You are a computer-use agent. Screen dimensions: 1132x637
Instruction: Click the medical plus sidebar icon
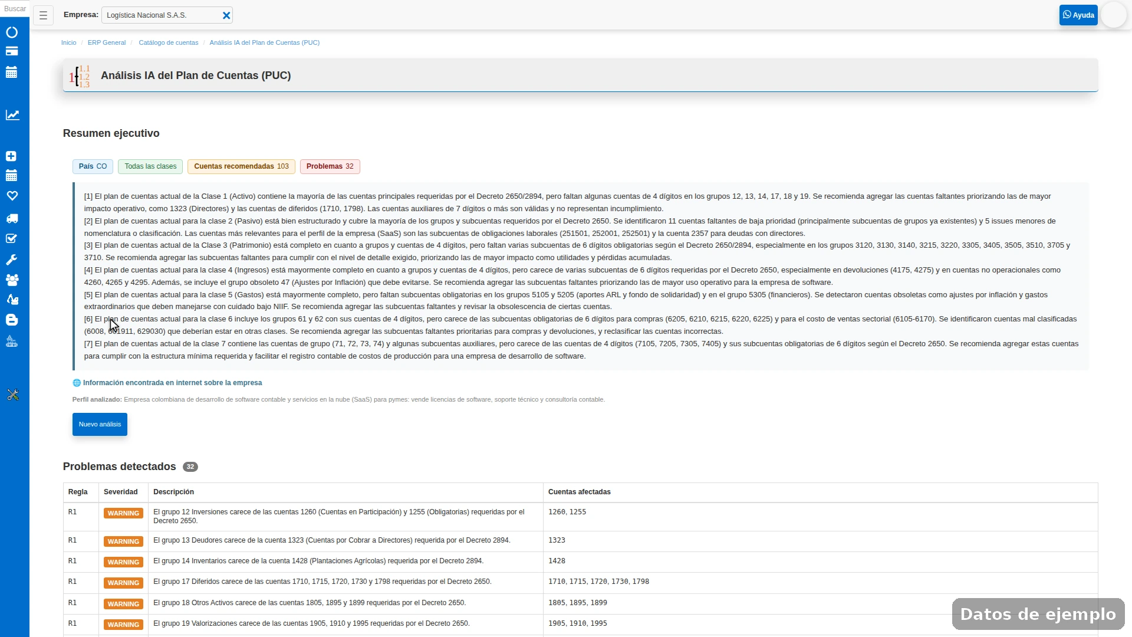coord(11,156)
